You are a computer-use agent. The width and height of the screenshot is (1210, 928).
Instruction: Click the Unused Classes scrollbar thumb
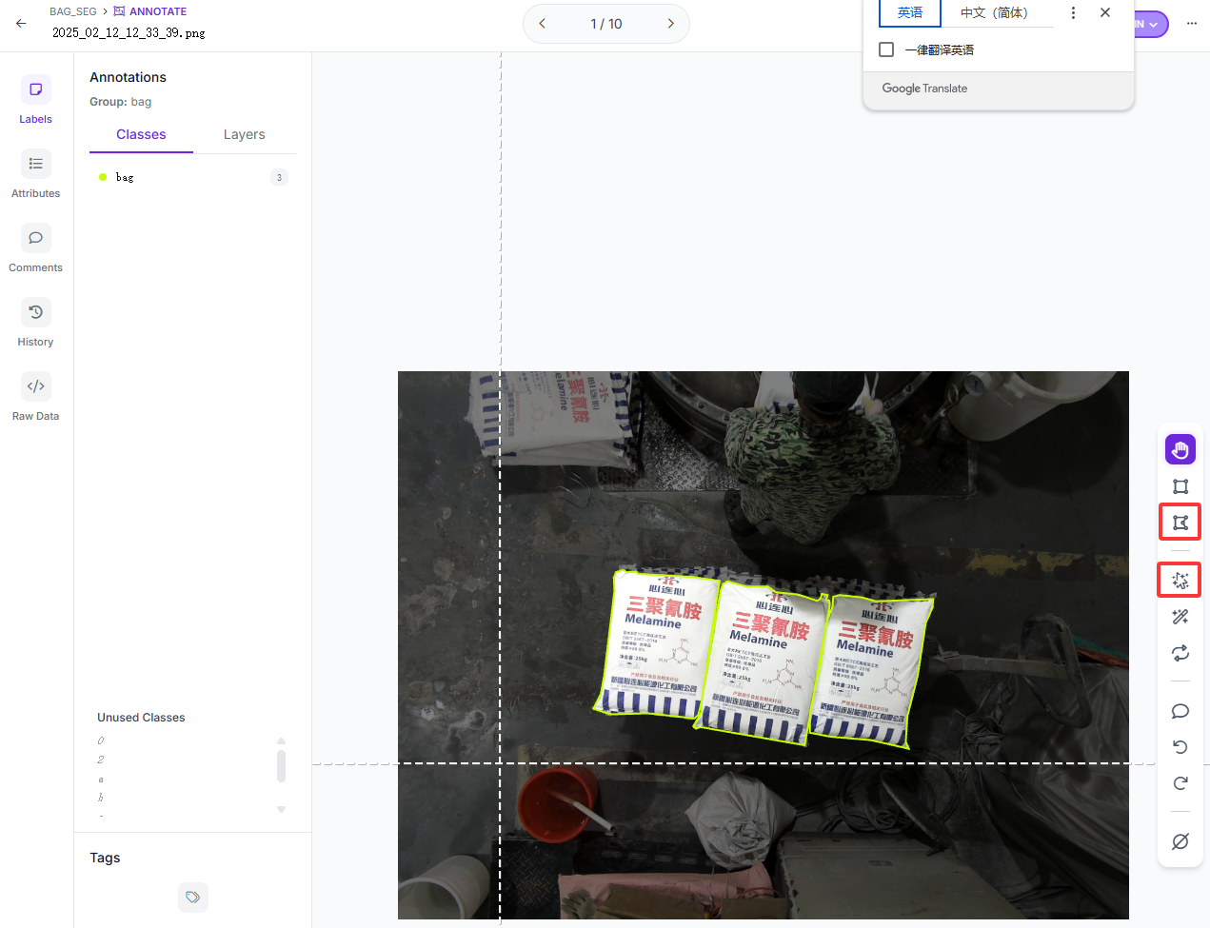(x=281, y=766)
